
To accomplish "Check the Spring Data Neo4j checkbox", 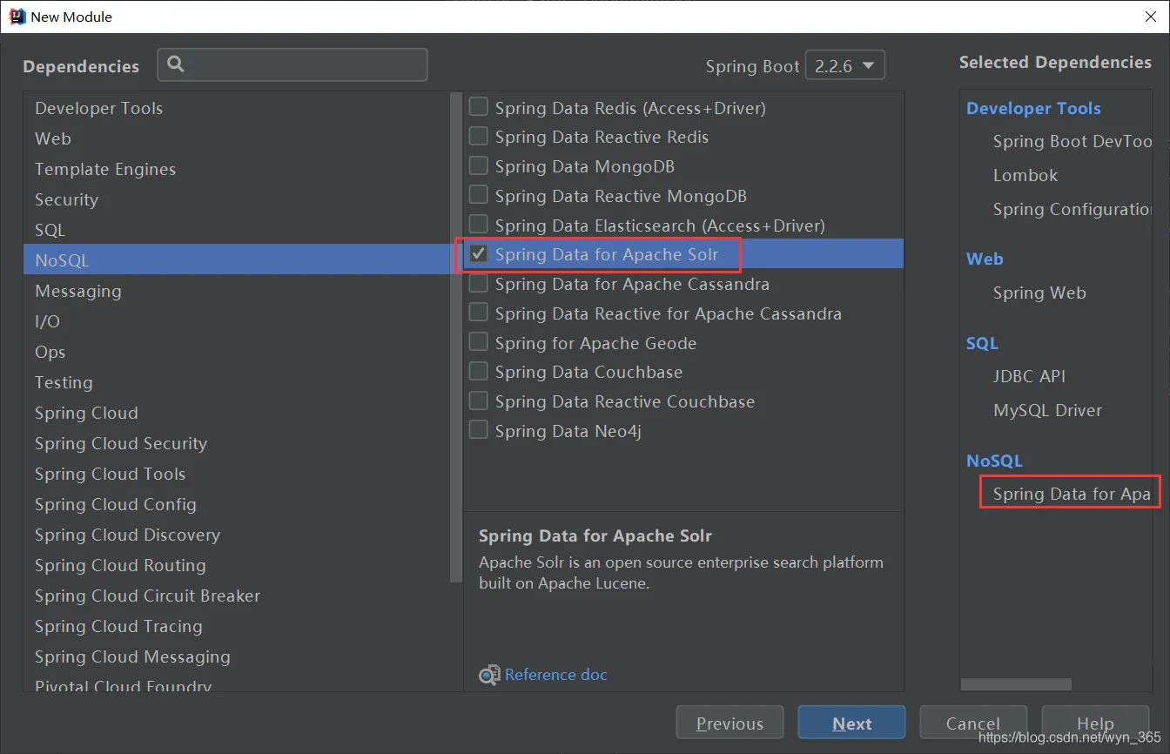I will click(x=478, y=430).
